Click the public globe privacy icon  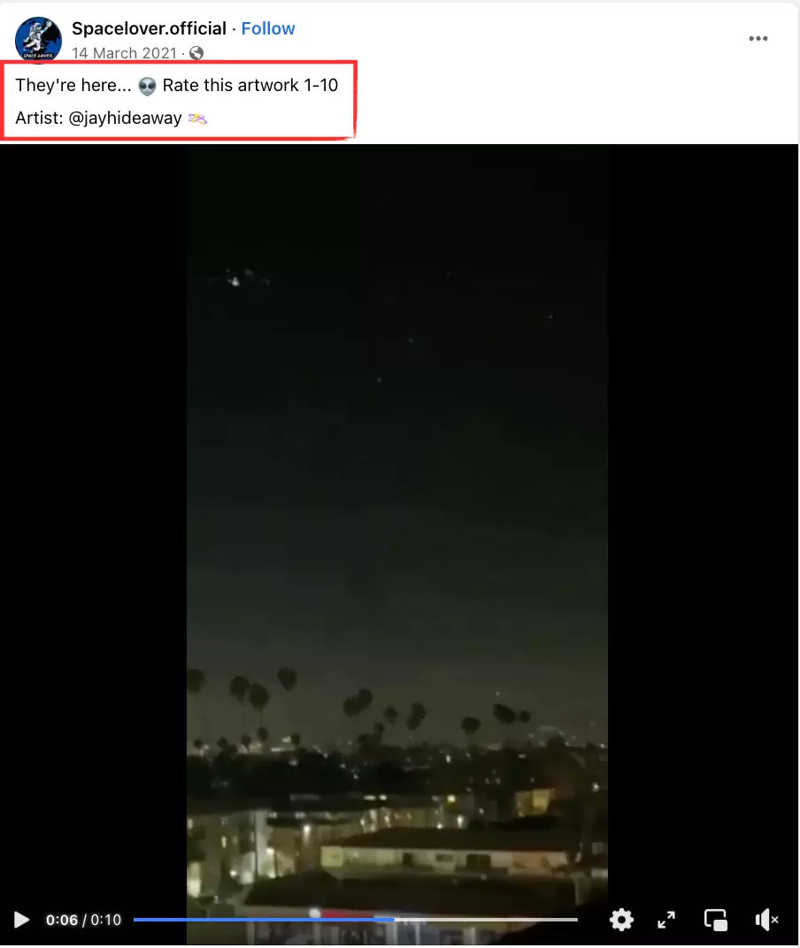point(196,53)
